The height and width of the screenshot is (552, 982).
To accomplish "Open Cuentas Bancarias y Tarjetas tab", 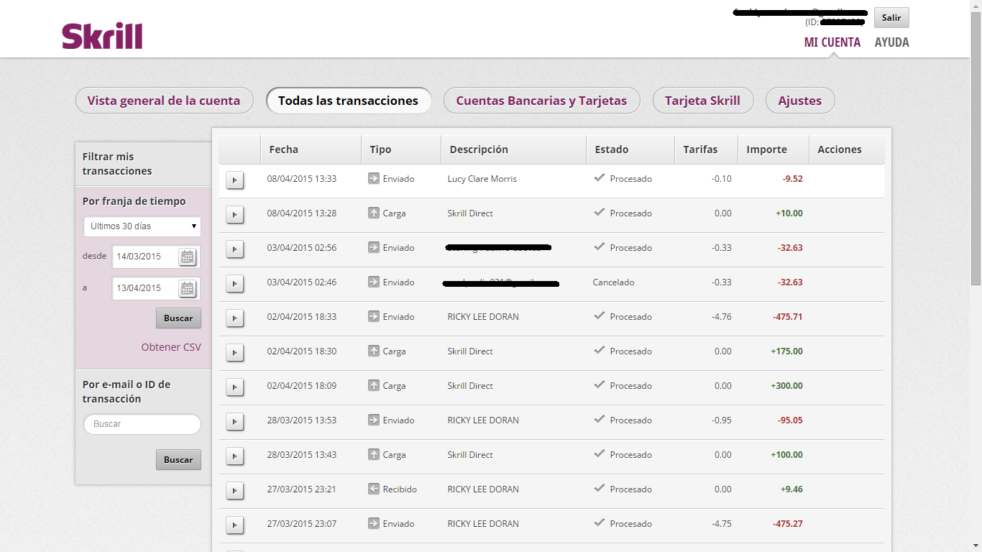I will coord(541,101).
